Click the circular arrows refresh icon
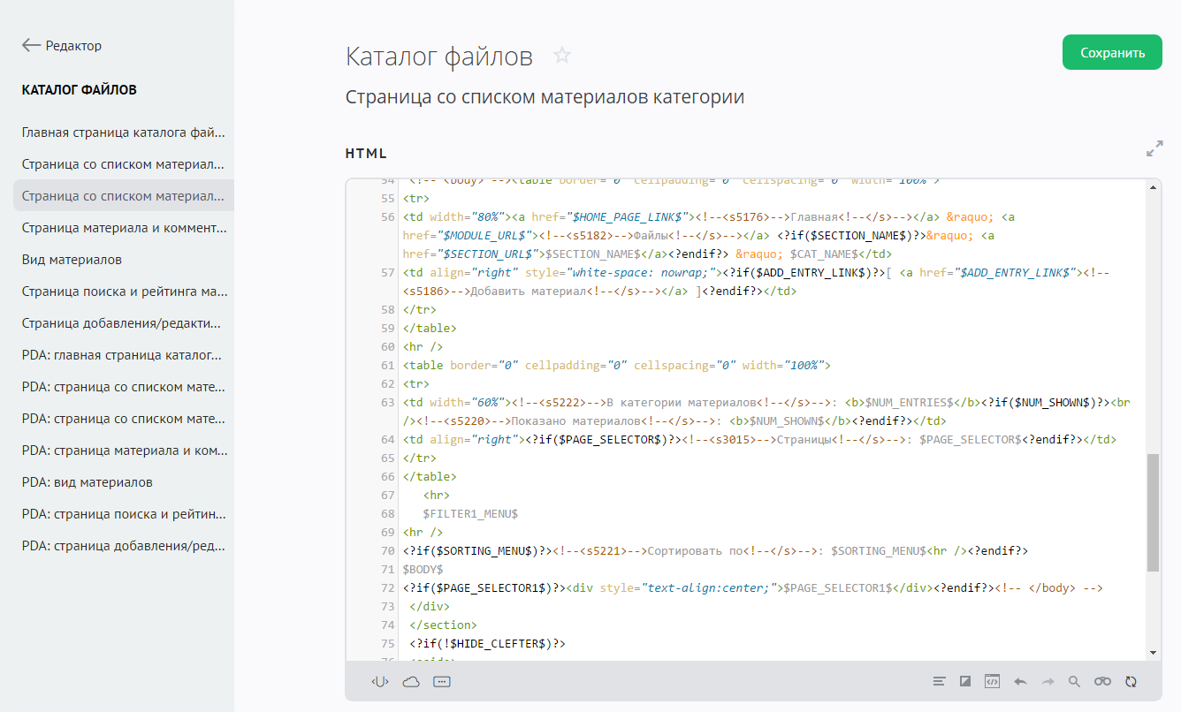 [1131, 681]
